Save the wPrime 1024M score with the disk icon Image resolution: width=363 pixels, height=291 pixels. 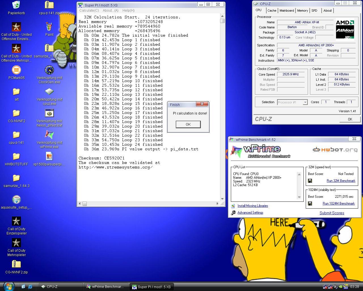pos(310,203)
